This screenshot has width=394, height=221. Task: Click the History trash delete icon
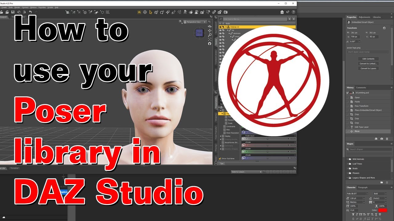coord(387,139)
